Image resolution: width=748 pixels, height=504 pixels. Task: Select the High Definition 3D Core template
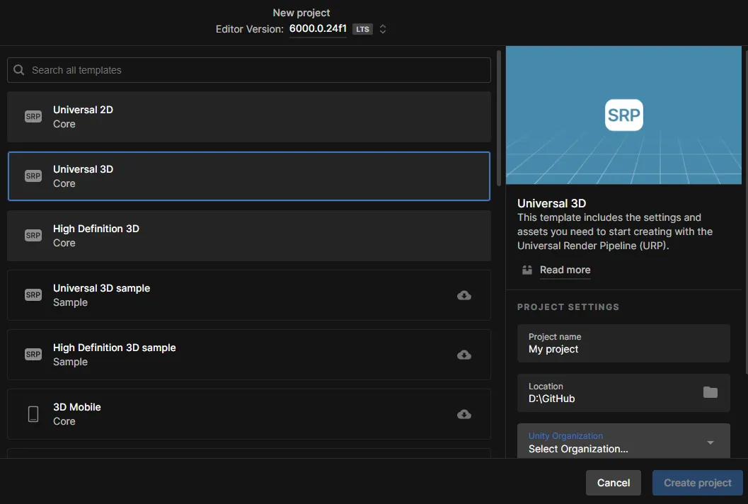(249, 236)
